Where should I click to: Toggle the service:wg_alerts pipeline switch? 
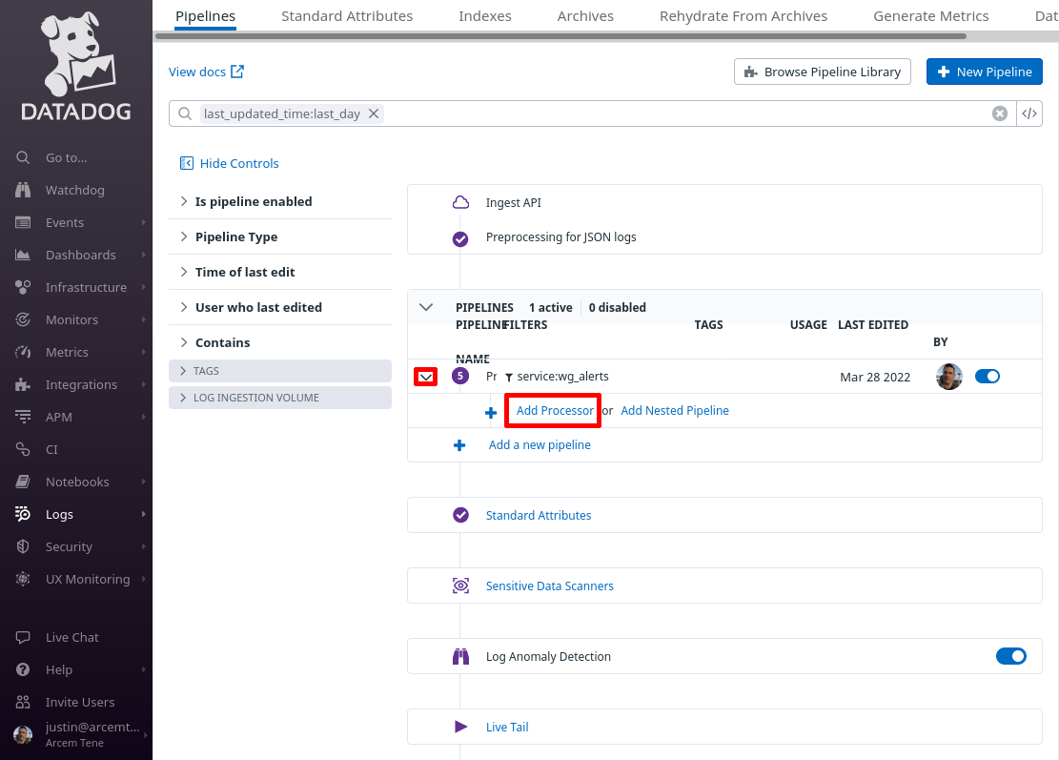[x=988, y=377]
